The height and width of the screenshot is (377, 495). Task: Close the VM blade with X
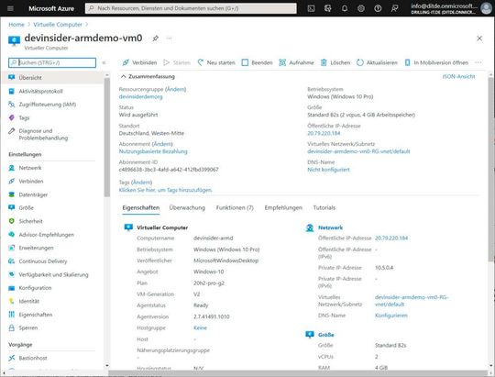click(x=479, y=39)
